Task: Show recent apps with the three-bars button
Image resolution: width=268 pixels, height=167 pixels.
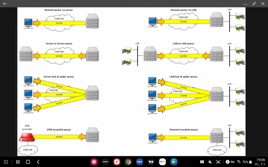Action: pos(18,162)
